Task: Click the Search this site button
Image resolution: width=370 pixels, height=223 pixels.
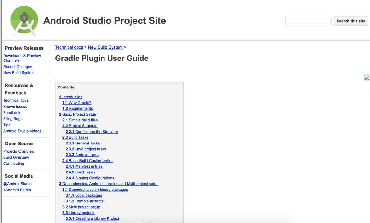Action: [351, 21]
